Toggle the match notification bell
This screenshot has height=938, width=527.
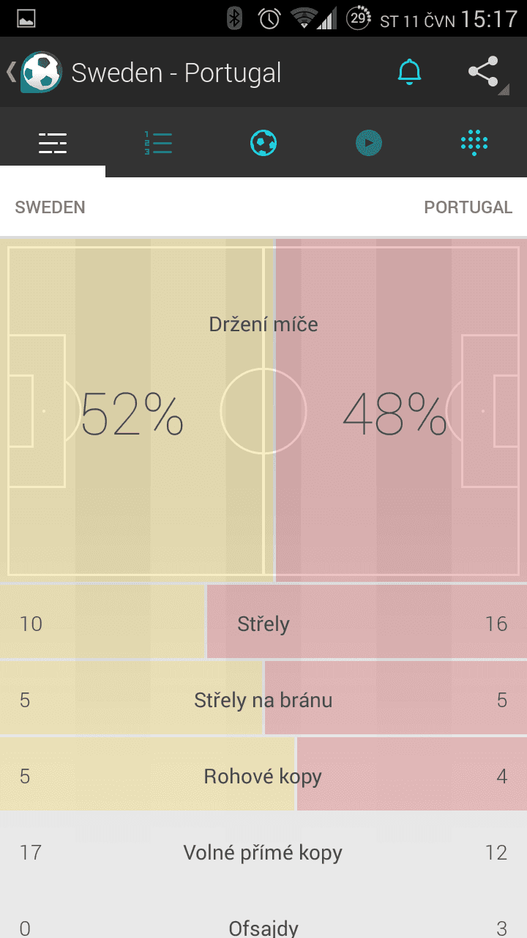(409, 72)
